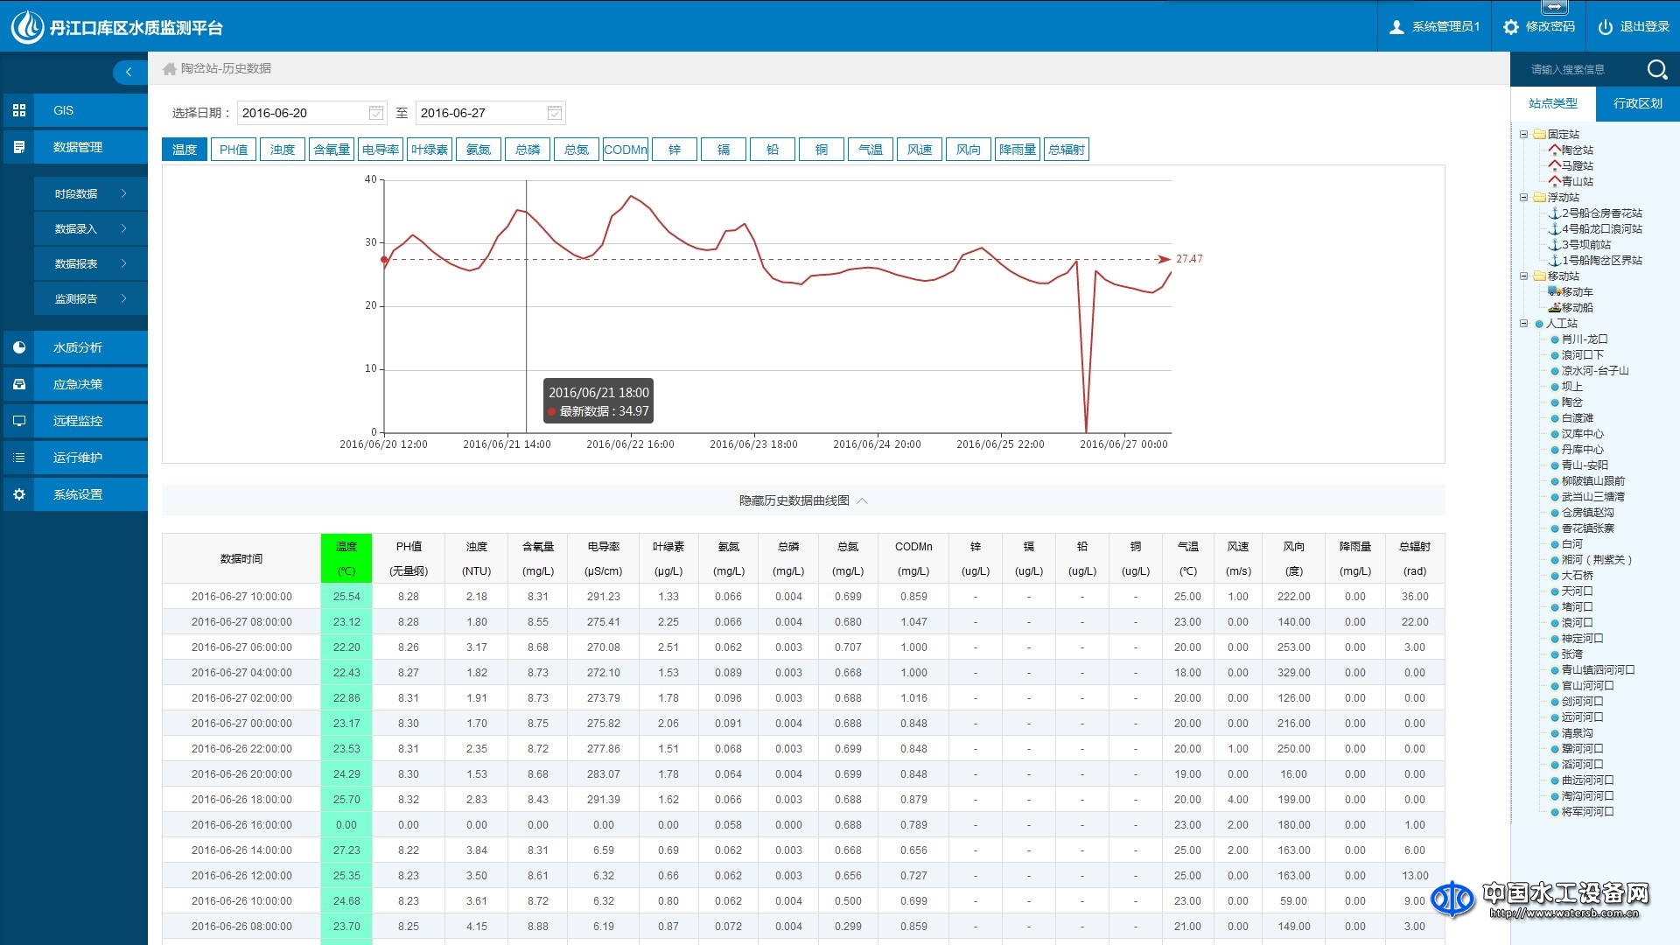Click the 水质分析 pie chart icon
The height and width of the screenshot is (945, 1680).
click(x=19, y=347)
